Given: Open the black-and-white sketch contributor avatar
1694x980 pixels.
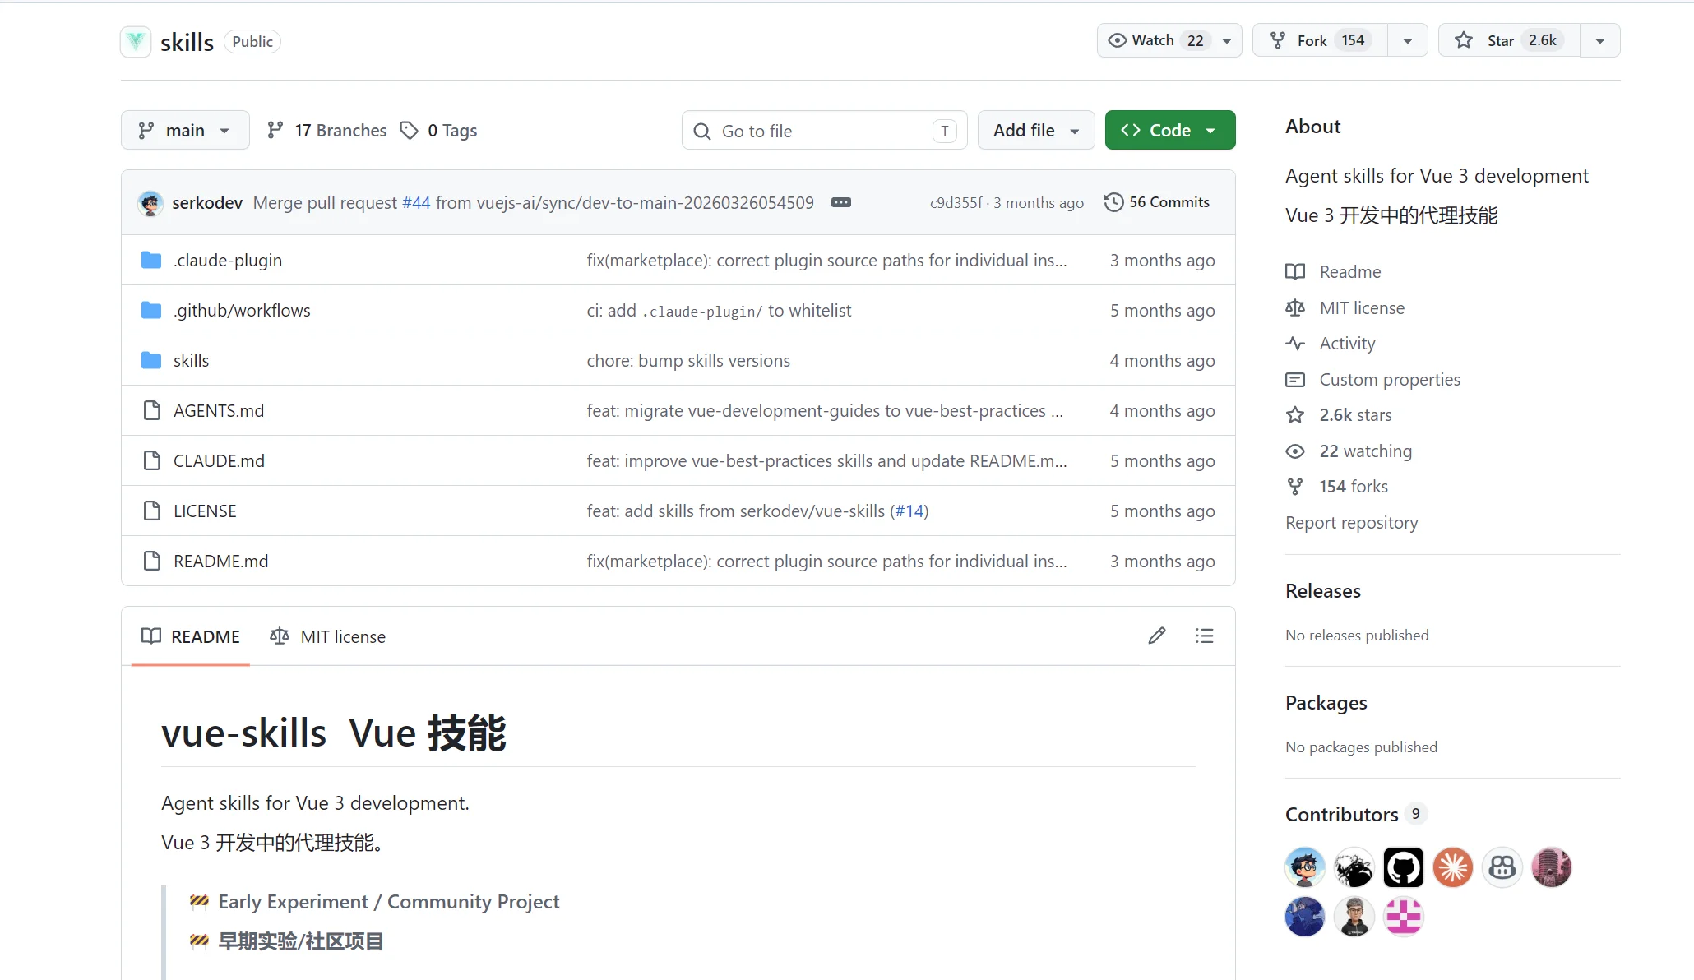Looking at the screenshot, I should [1354, 867].
